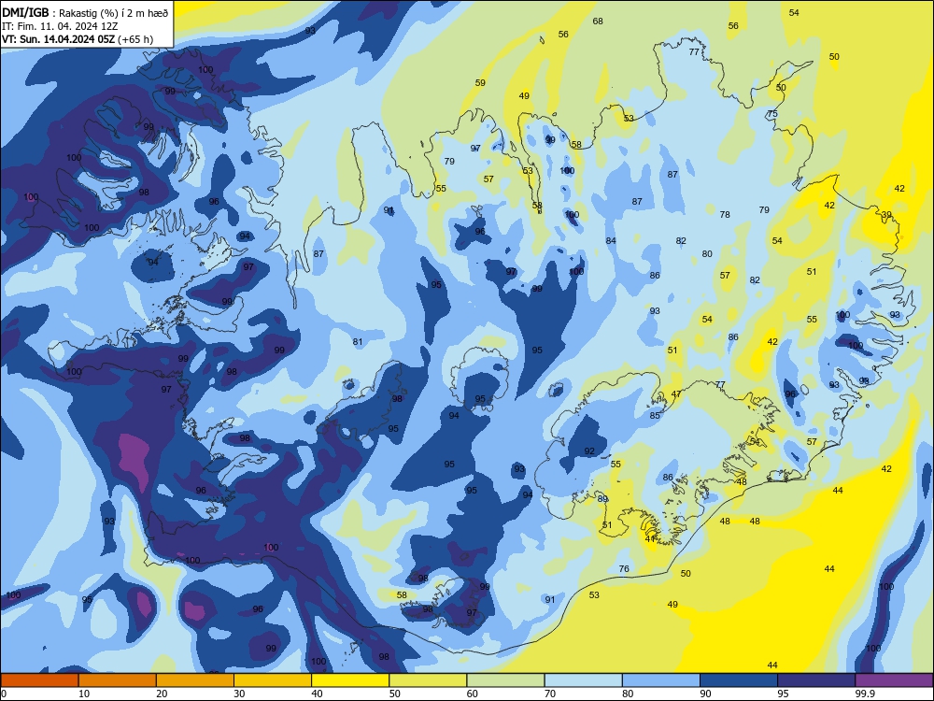Screen dimensions: 934x701
Task: Click the '99.9' label under the color scale
Action: click(x=865, y=694)
